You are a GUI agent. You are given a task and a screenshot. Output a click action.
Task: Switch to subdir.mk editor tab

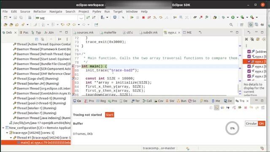click(x=148, y=33)
